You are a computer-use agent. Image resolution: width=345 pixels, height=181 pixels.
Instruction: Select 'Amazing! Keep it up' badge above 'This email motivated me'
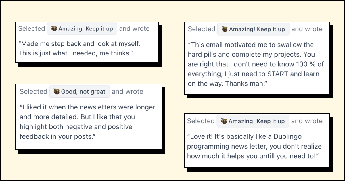coord(253,29)
